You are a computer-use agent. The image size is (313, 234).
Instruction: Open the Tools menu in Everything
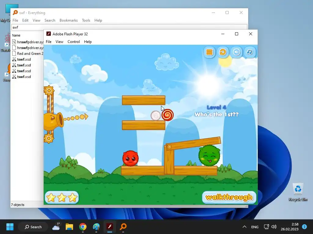point(86,20)
